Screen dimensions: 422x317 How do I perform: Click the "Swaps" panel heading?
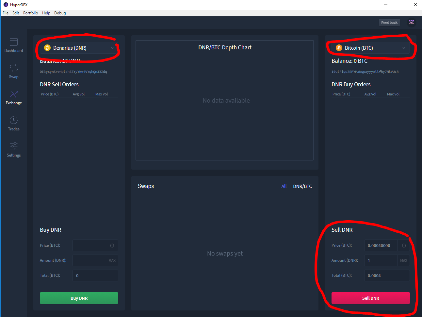pos(146,186)
